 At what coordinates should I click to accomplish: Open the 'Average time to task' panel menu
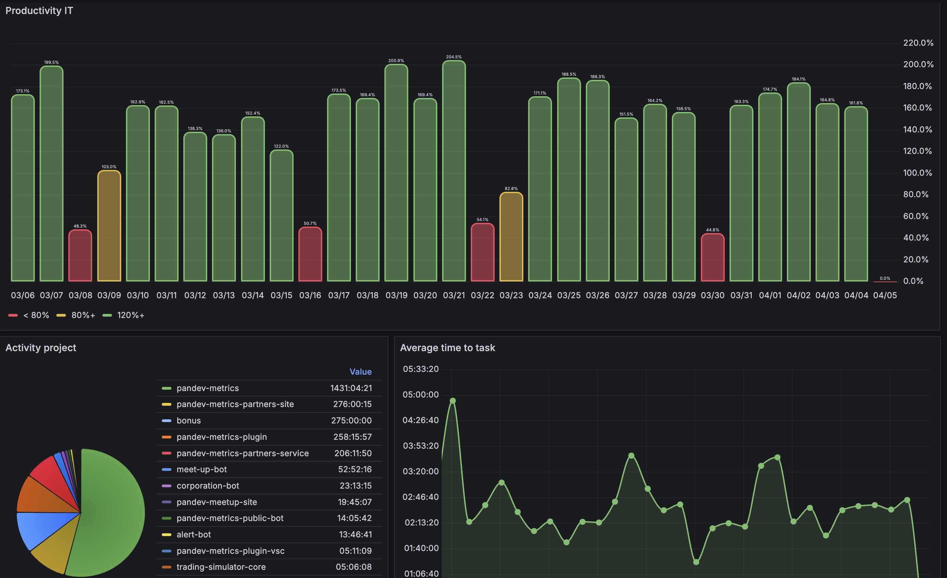tap(447, 348)
